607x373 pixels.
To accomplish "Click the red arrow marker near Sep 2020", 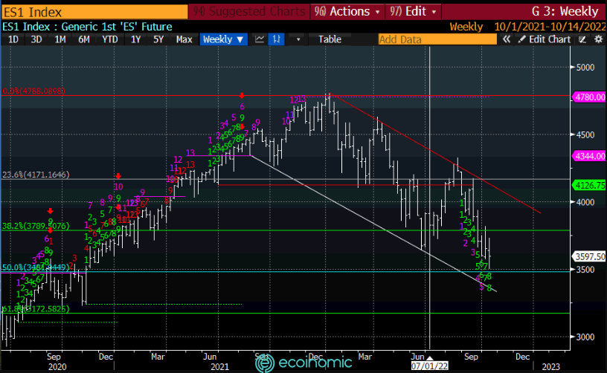I will coord(51,210).
